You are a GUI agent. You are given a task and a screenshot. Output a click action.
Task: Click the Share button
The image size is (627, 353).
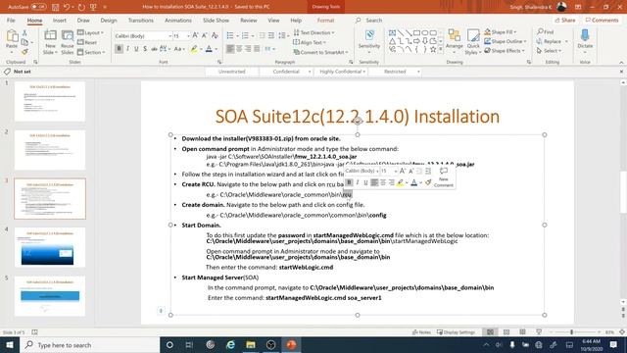pyautogui.click(x=564, y=20)
